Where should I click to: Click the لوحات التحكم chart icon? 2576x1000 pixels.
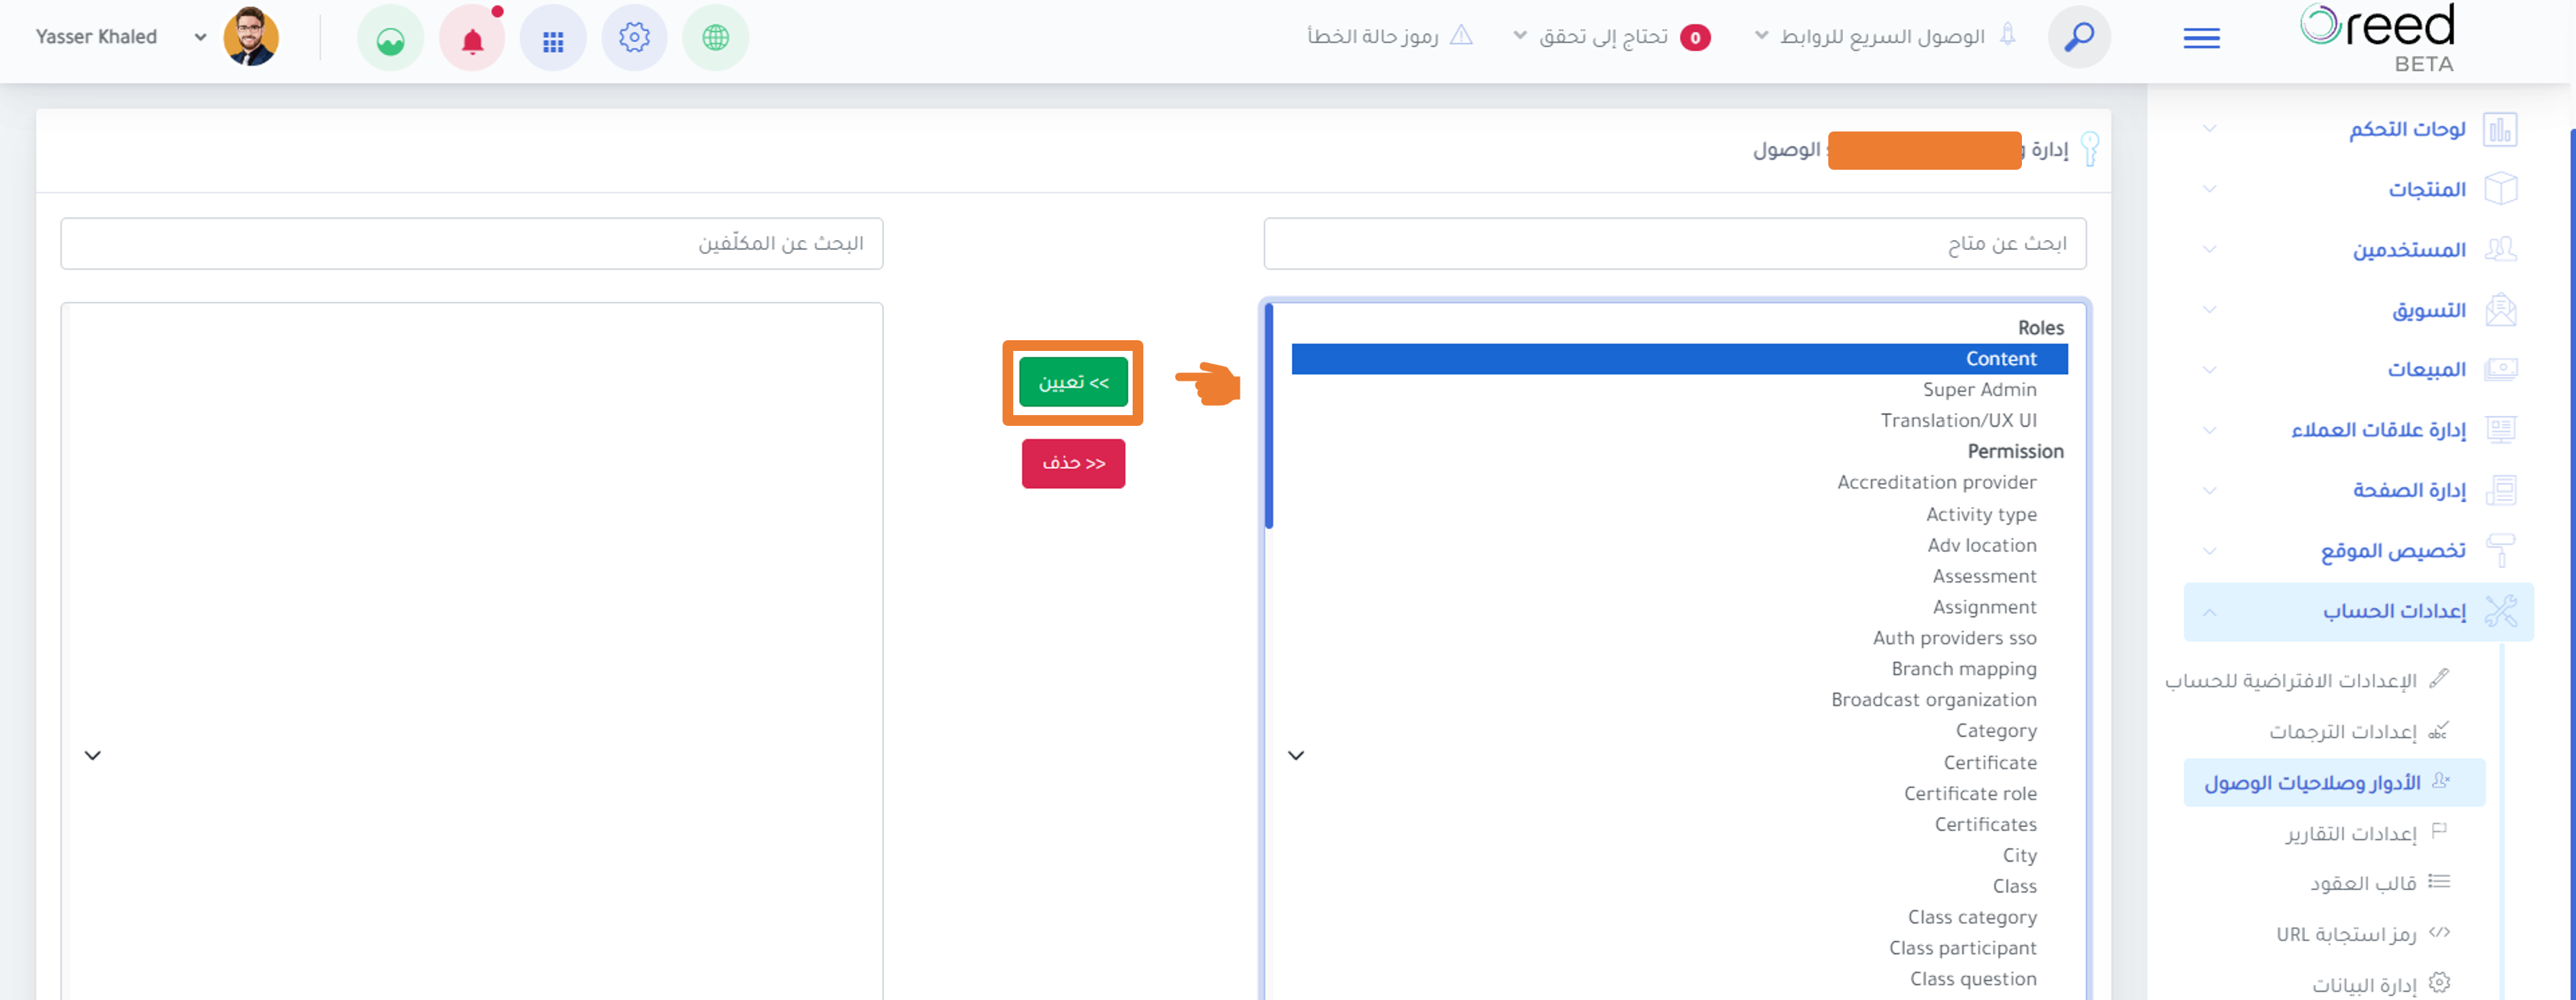[2500, 129]
